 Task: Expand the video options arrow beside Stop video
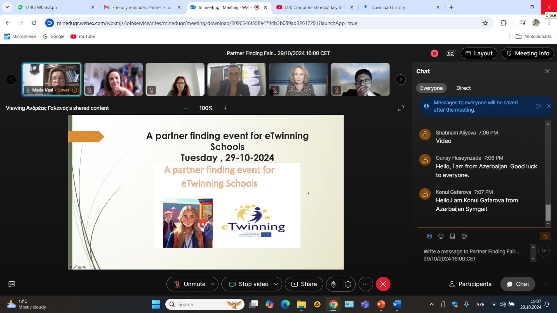click(x=276, y=284)
